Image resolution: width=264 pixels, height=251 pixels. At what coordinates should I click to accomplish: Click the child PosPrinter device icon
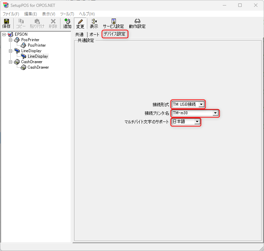point(23,45)
